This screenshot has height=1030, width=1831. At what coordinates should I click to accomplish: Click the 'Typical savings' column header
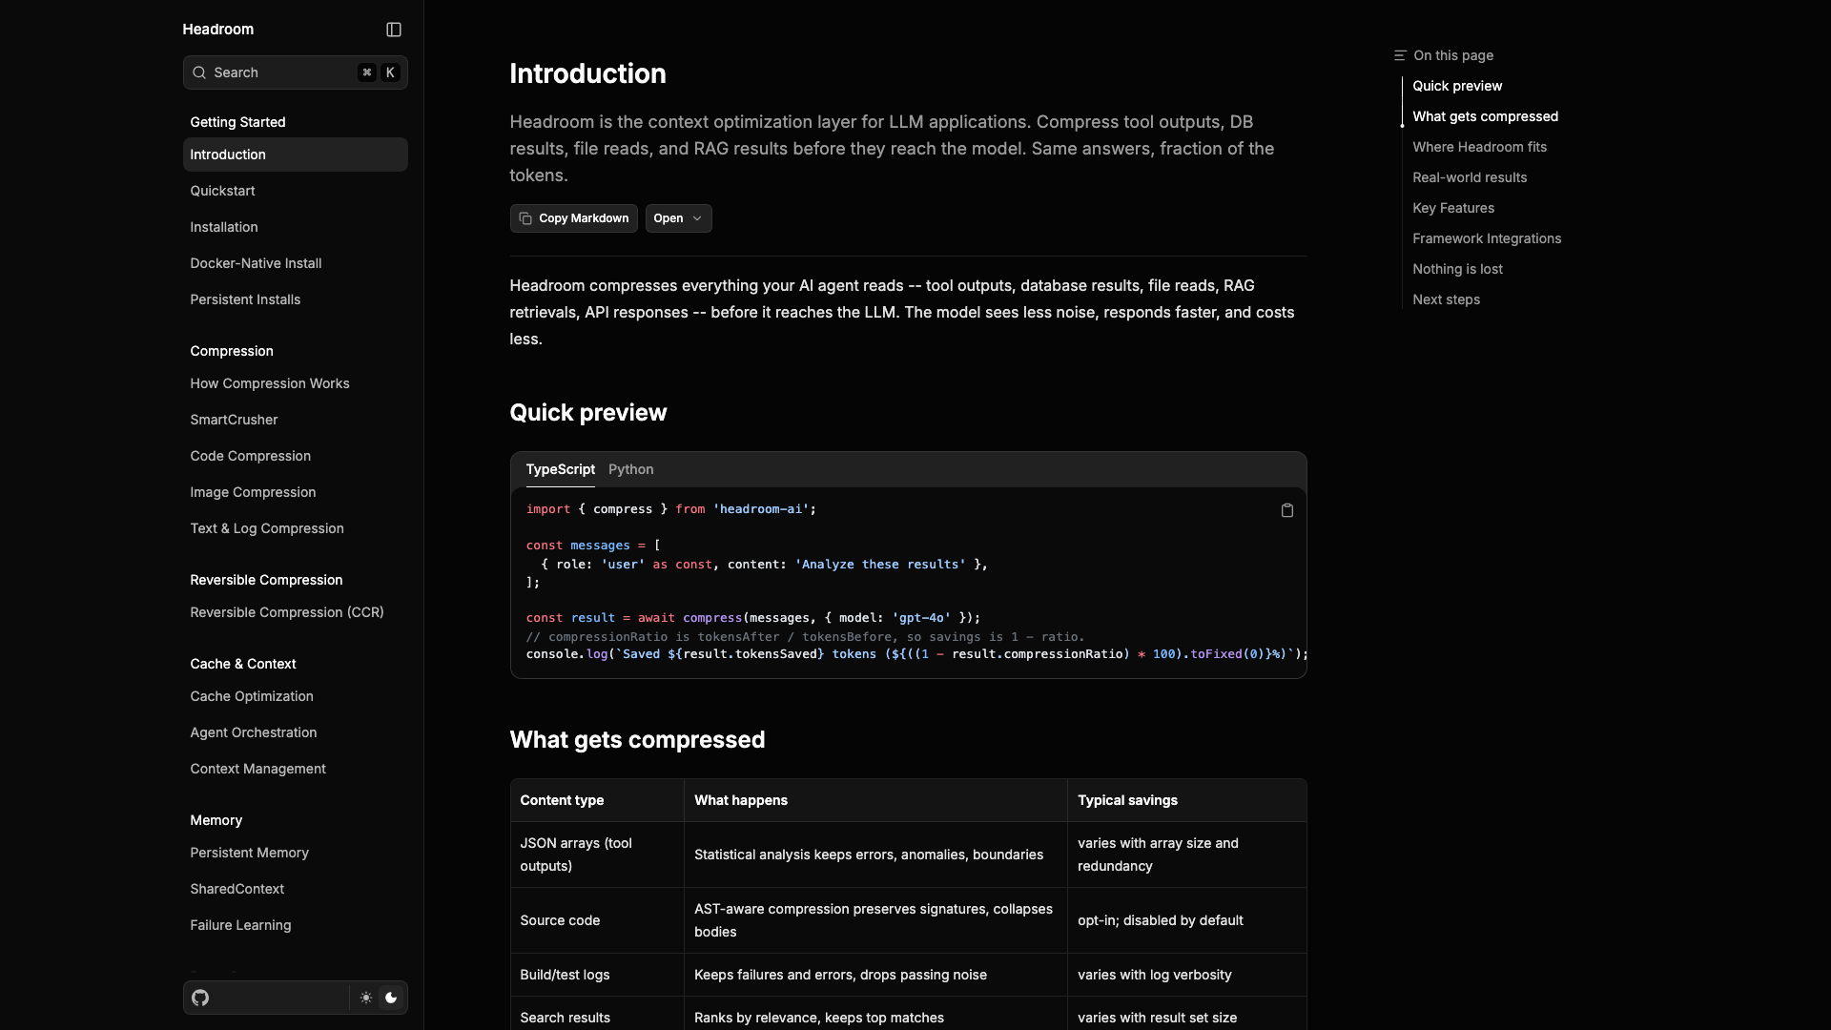pyautogui.click(x=1186, y=800)
